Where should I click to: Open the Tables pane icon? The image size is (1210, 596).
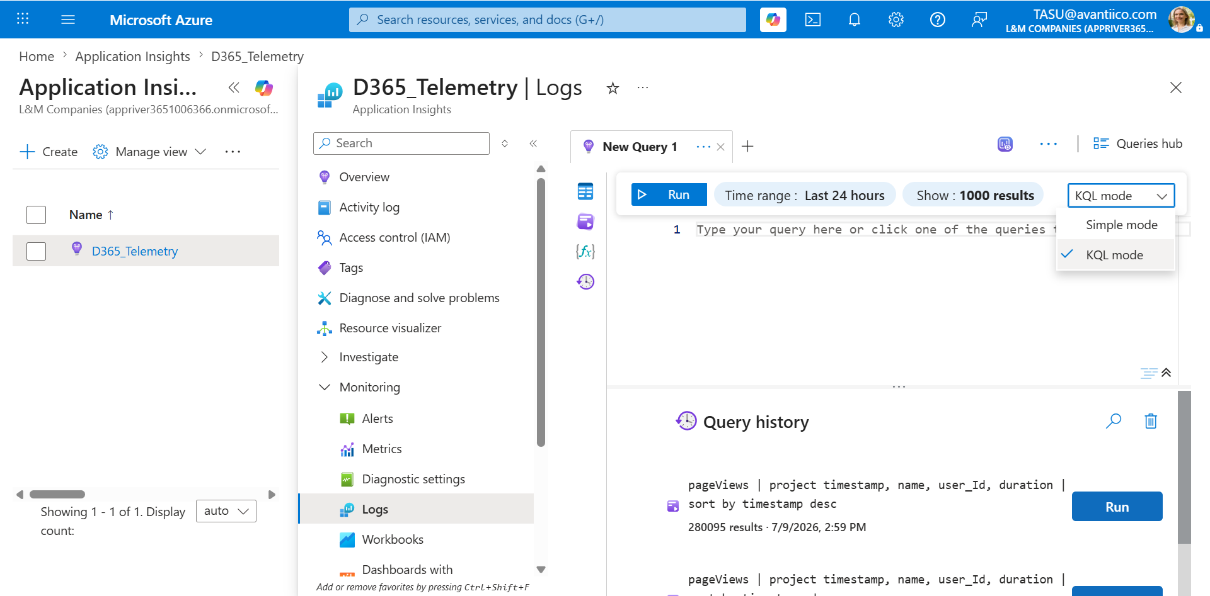585,191
